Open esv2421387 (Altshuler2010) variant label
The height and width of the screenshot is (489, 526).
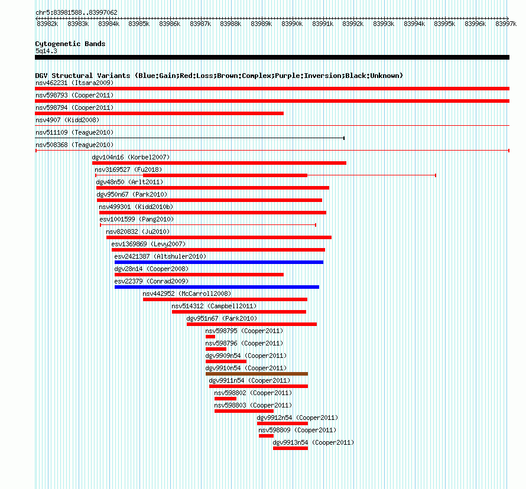tap(160, 256)
